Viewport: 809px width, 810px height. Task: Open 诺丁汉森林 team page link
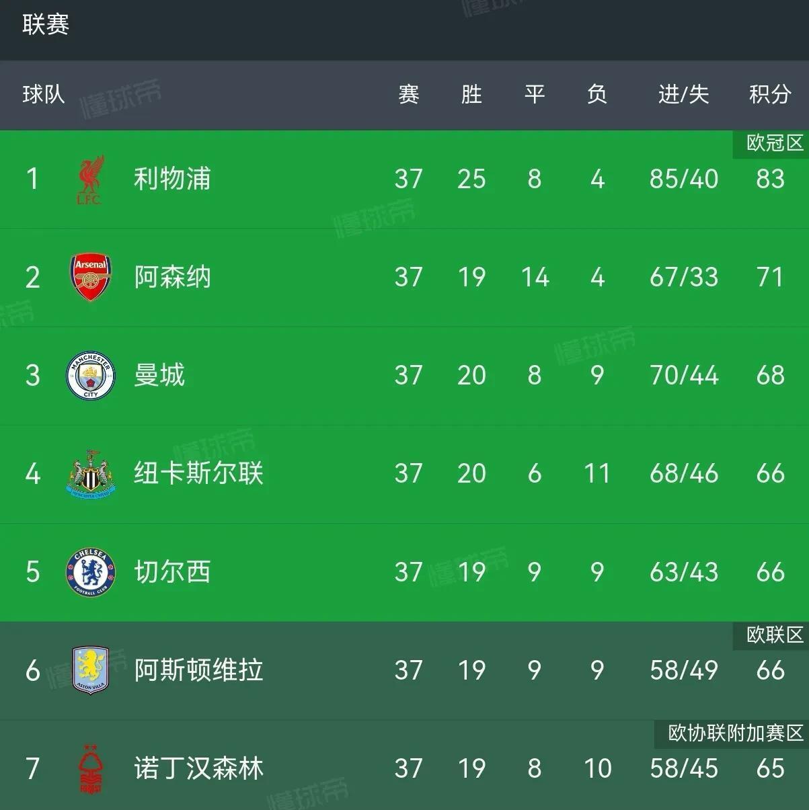[x=198, y=768]
